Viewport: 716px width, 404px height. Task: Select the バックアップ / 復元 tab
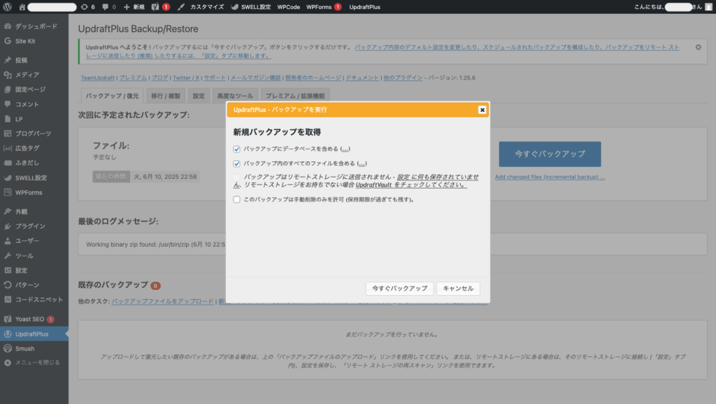tap(113, 96)
